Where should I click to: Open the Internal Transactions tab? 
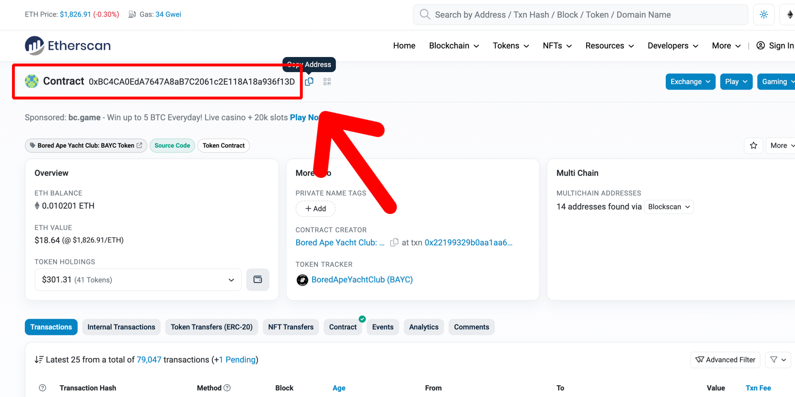121,327
